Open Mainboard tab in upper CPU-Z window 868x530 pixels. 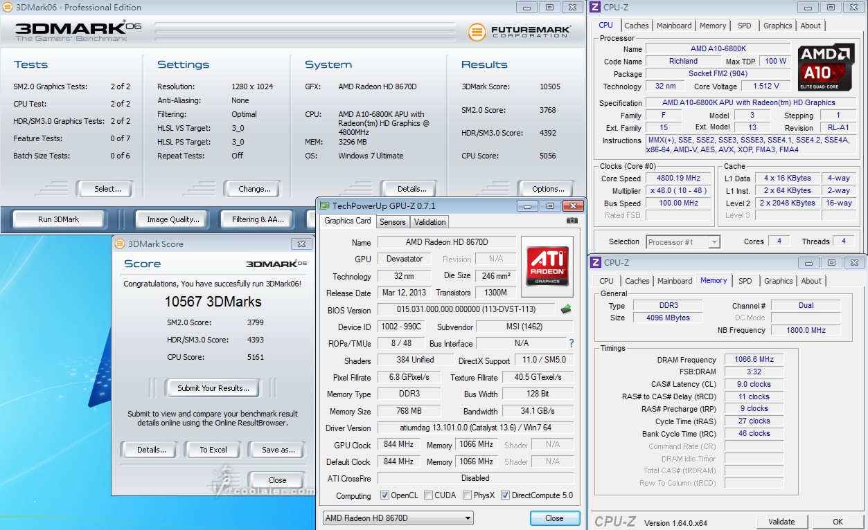coord(674,26)
